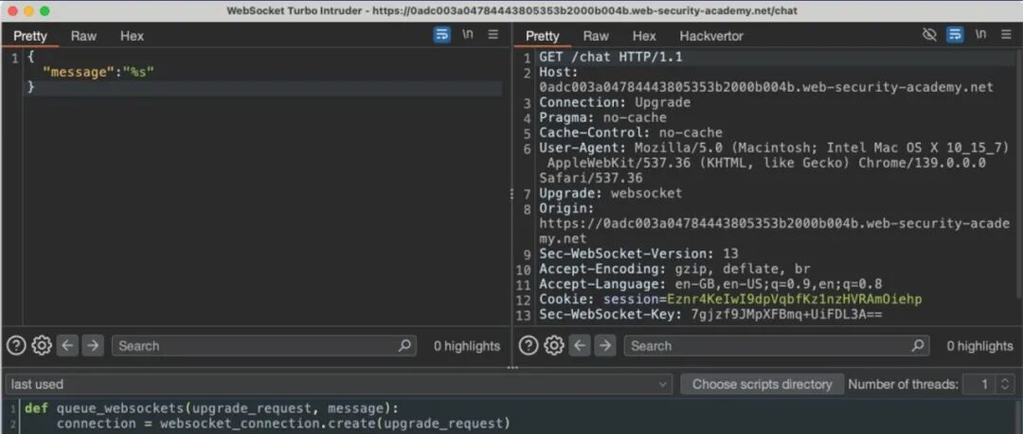Go to next match arrow in right search bar
The image size is (1023, 434).
point(604,345)
